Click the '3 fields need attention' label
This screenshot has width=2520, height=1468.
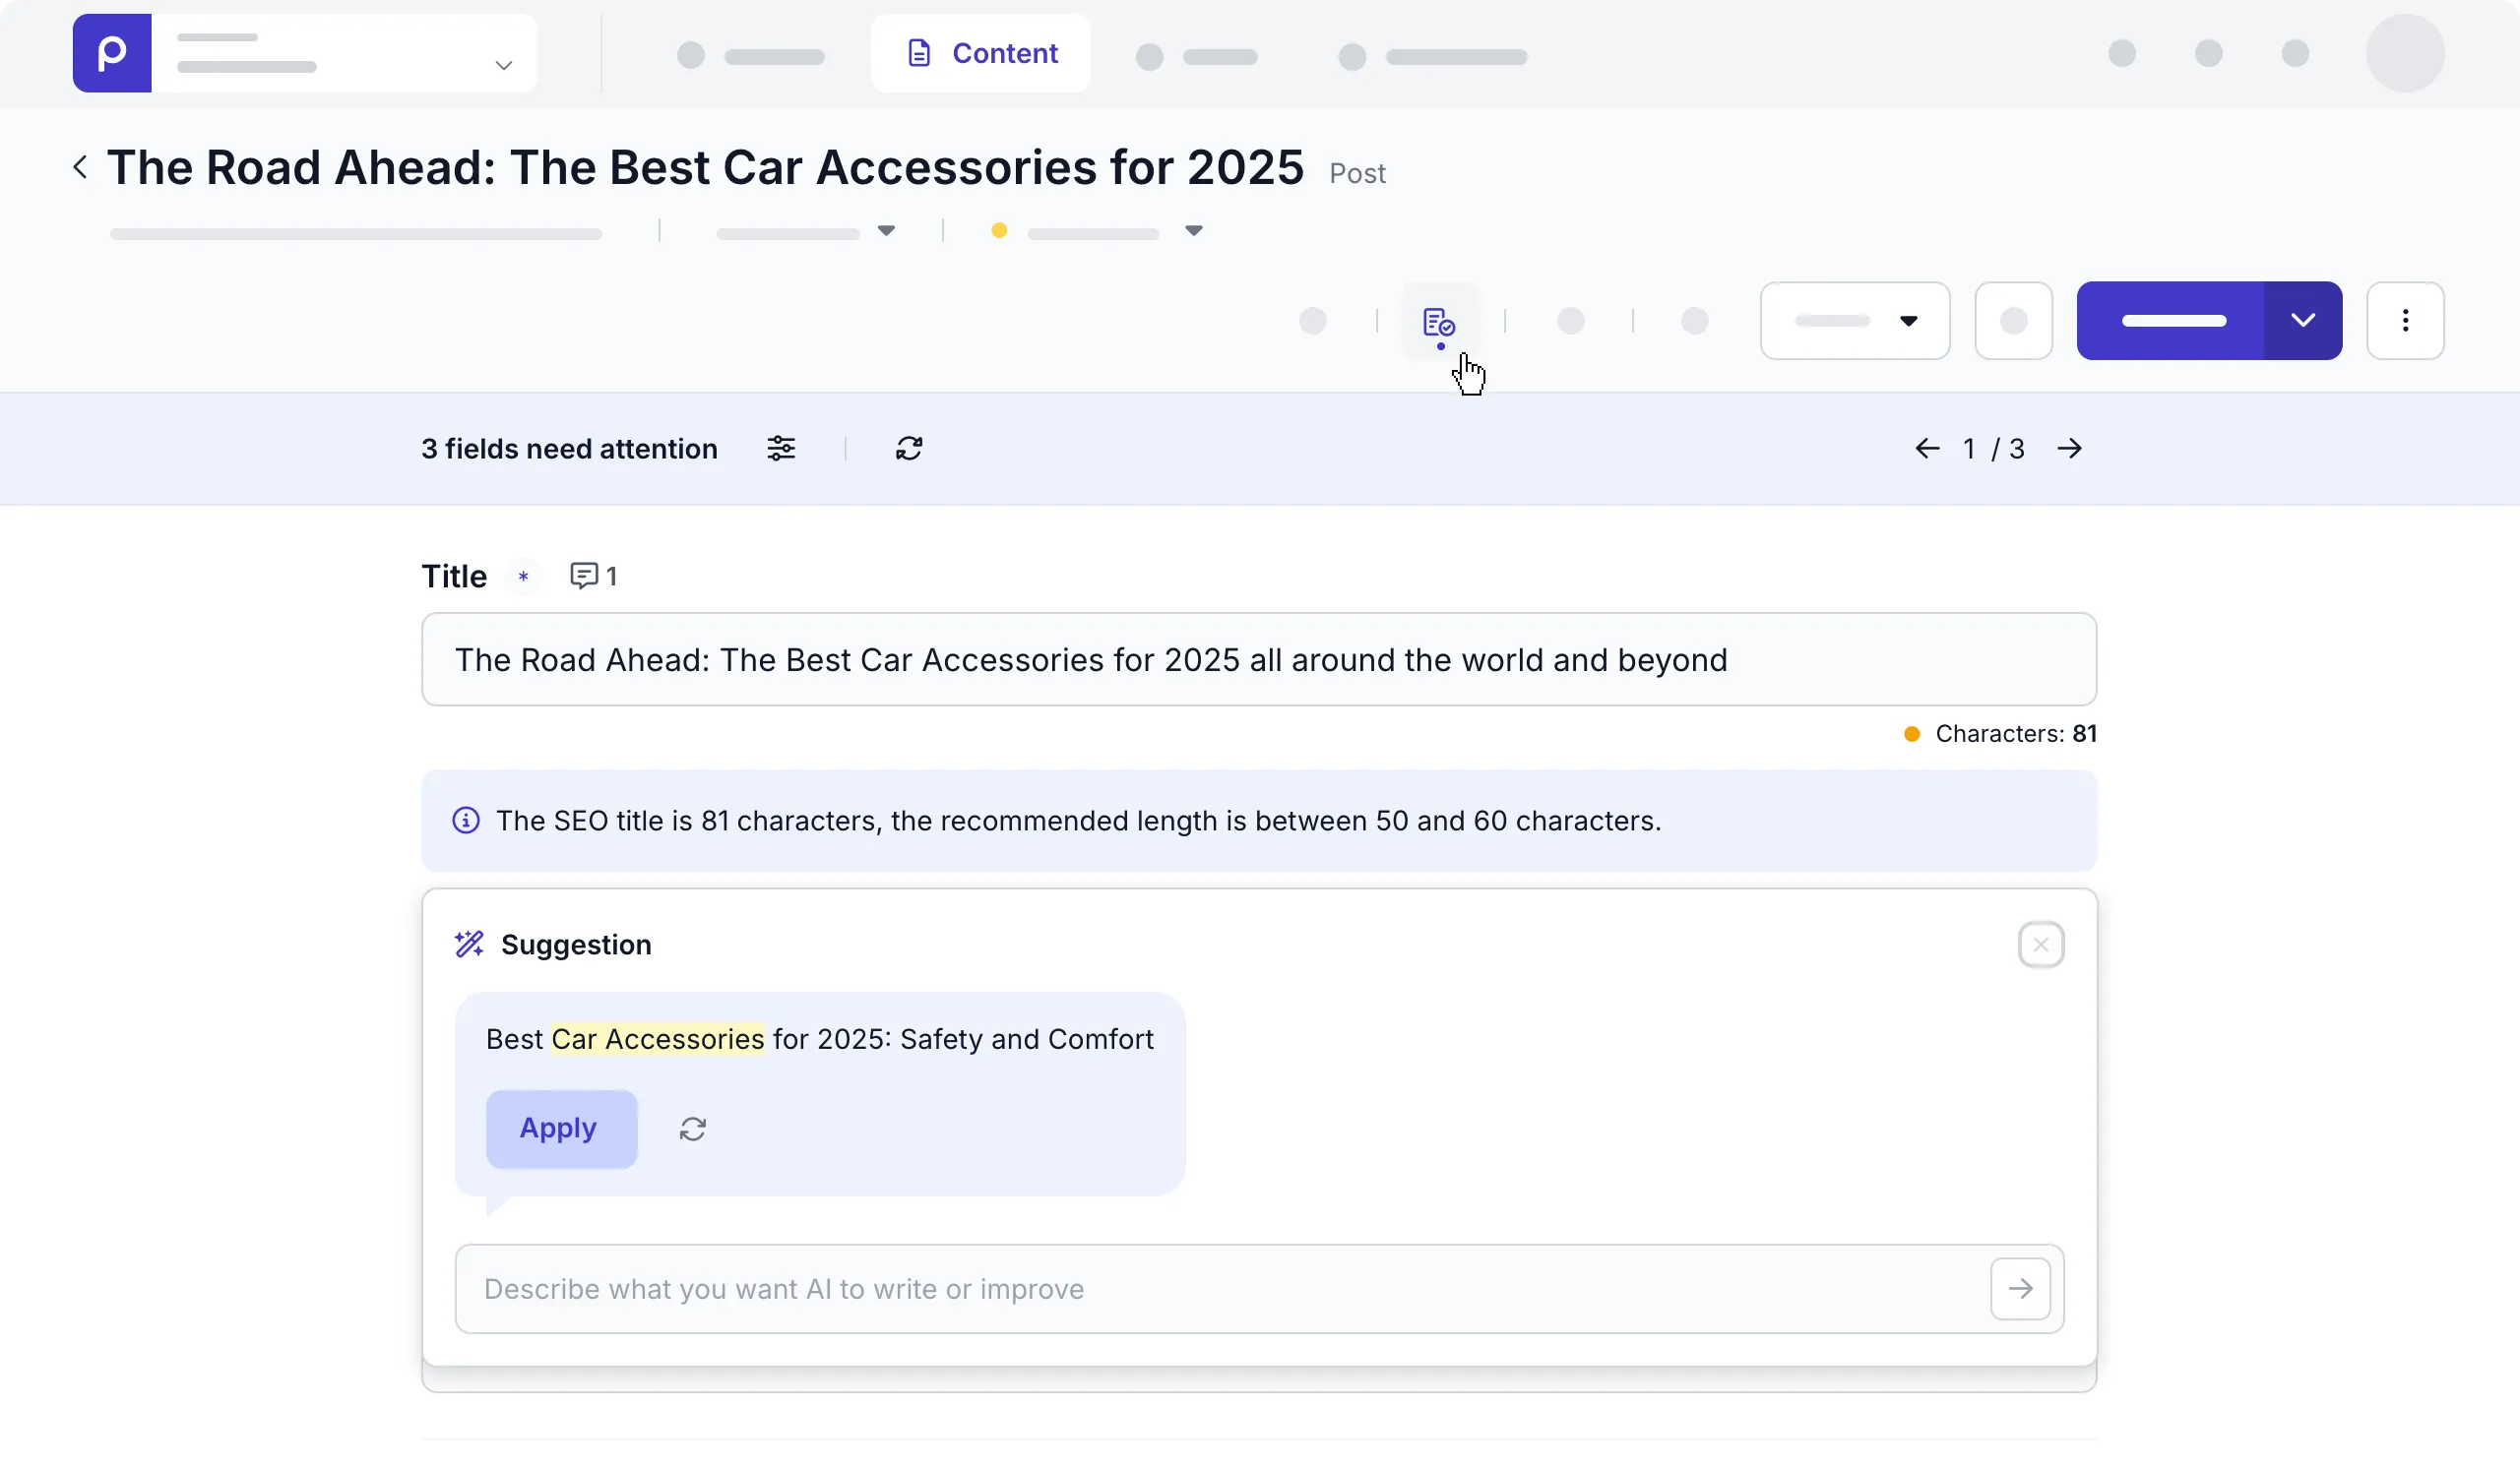(569, 449)
